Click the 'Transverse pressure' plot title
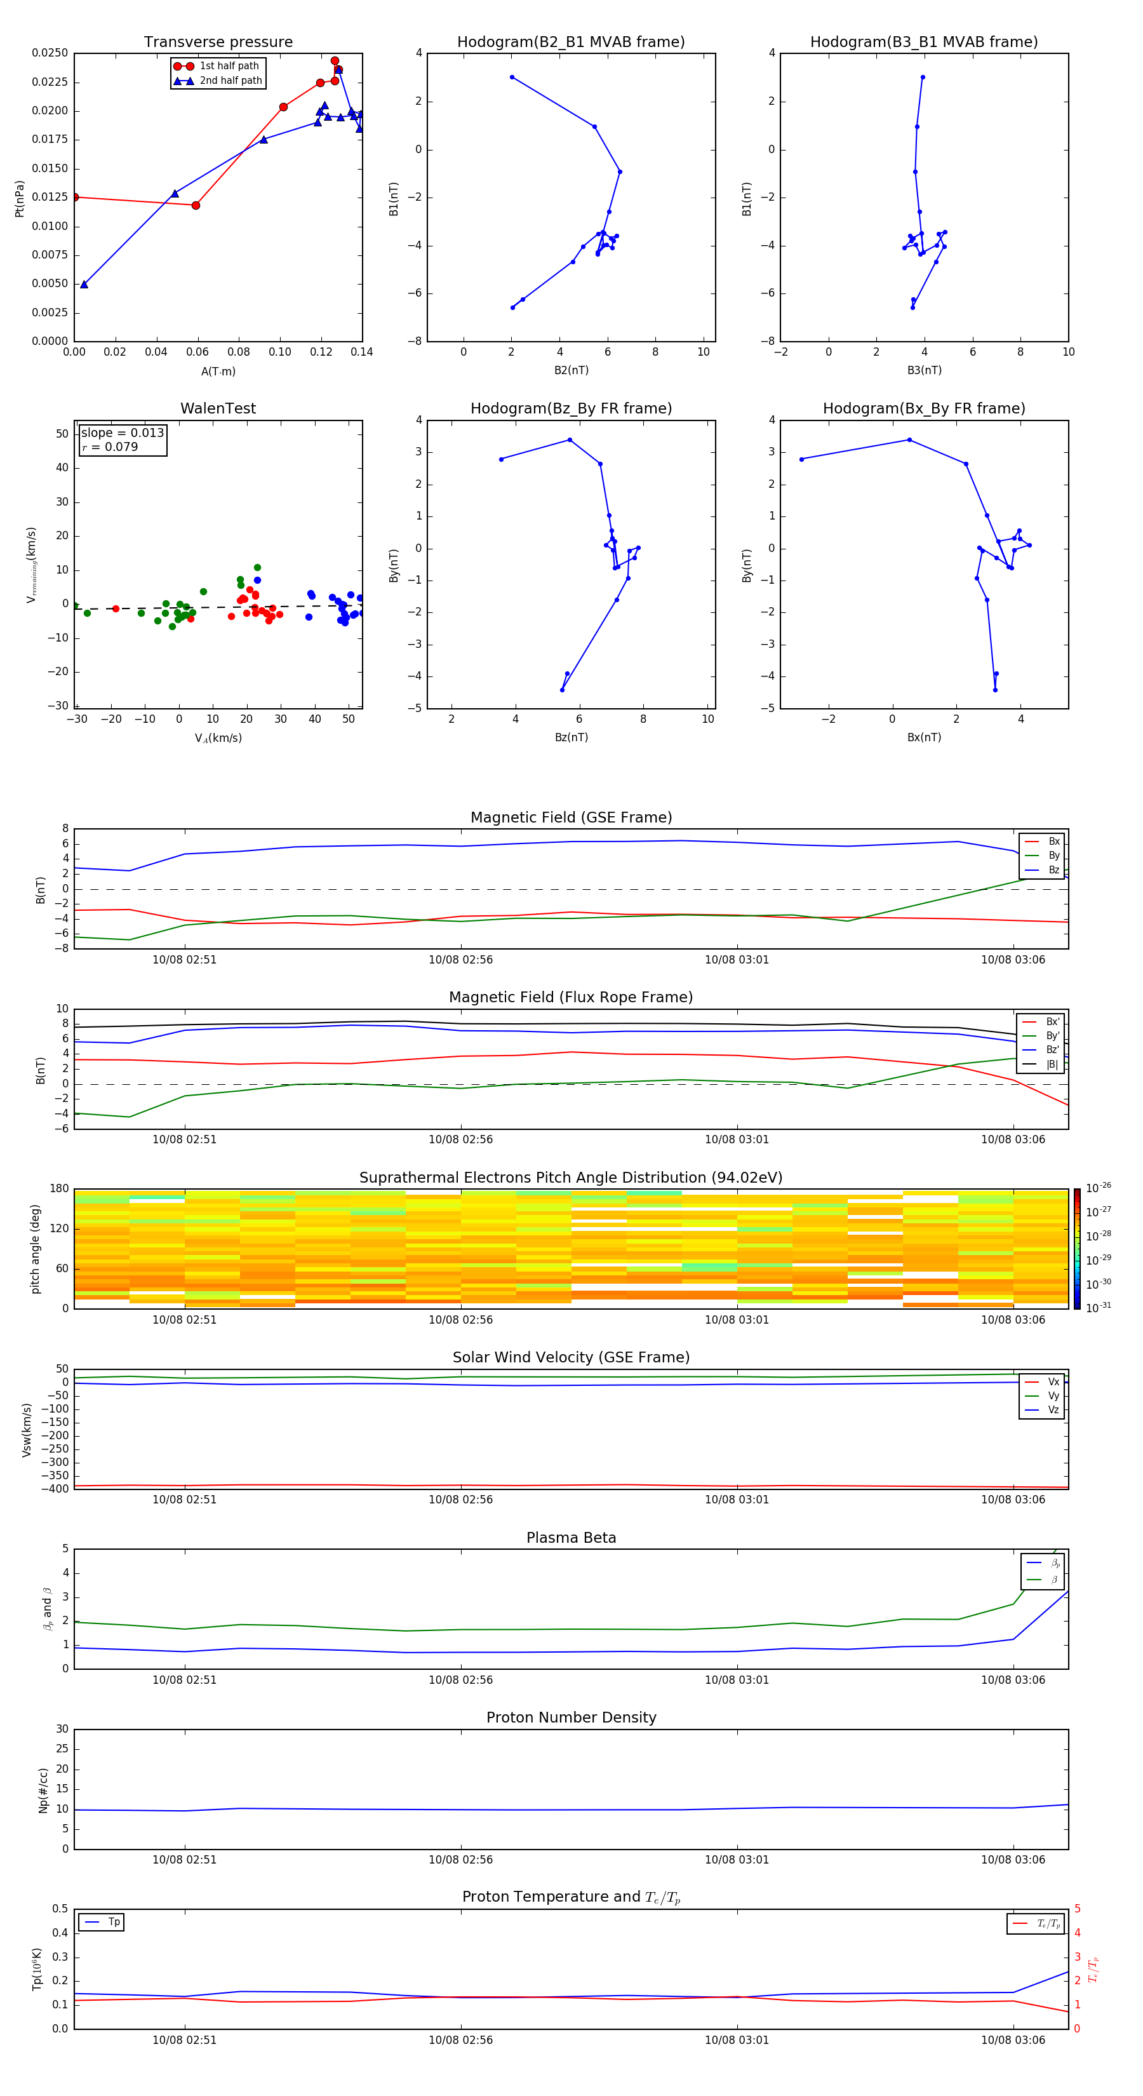The width and height of the screenshot is (1143, 2096). tap(218, 43)
